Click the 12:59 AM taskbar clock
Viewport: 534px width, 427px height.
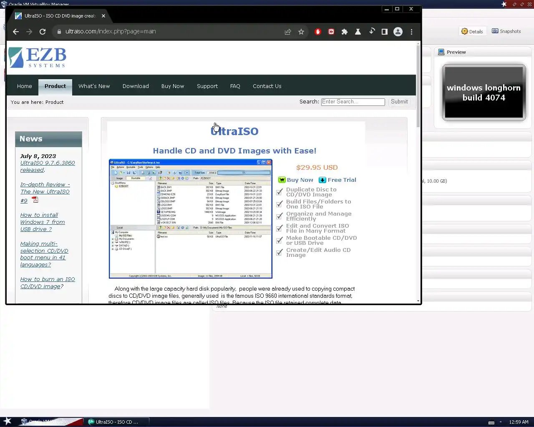(519, 422)
